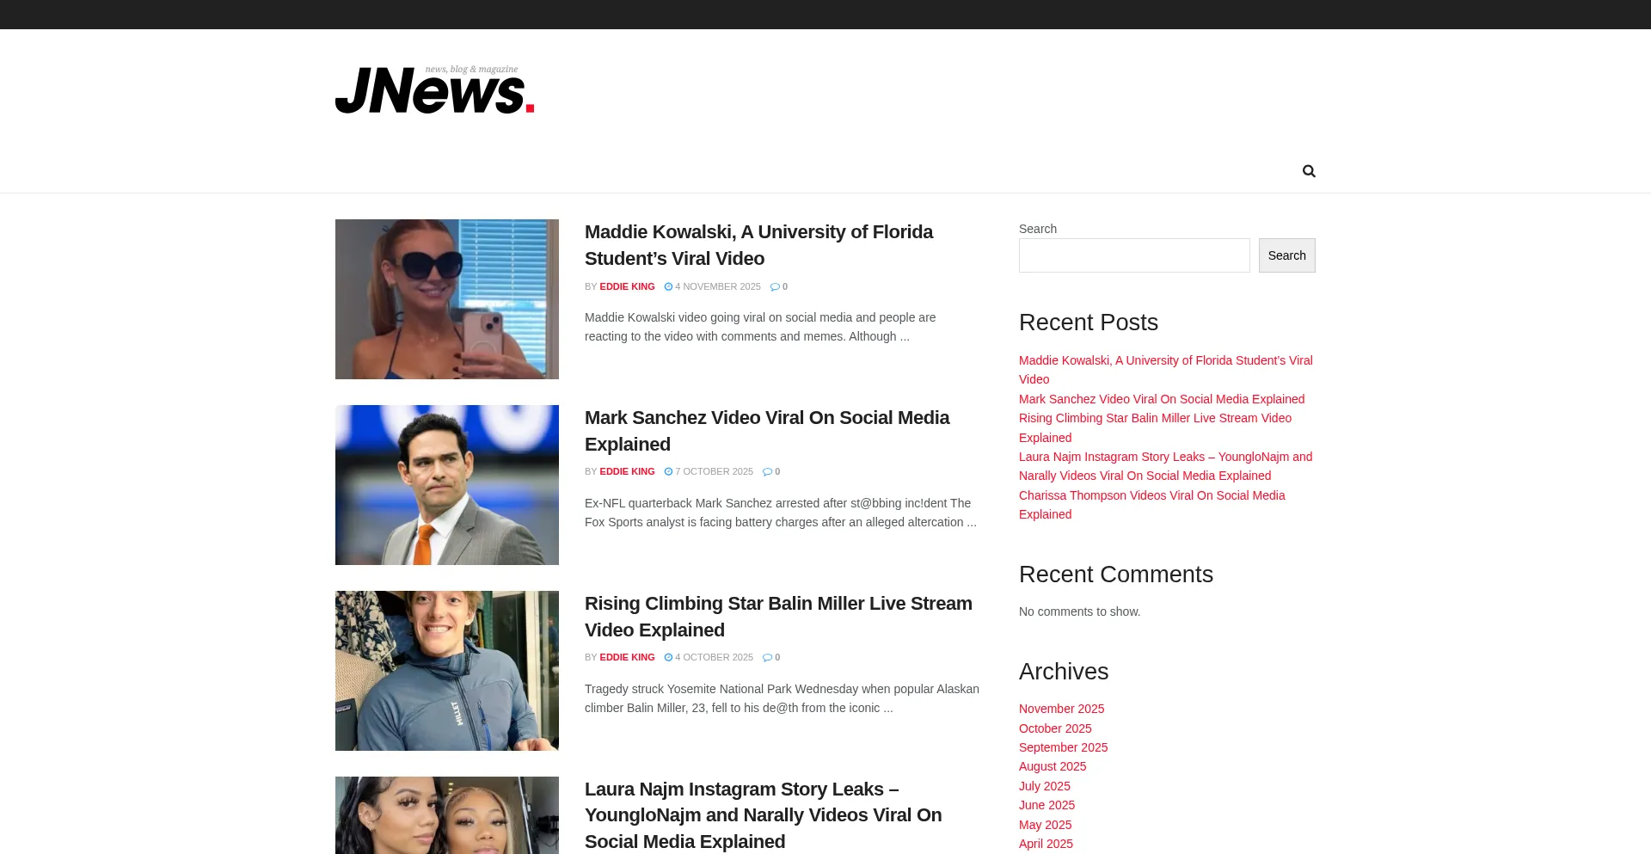Focus the sidebar Search text field
Viewport: 1651px width, 854px height.
[1133, 255]
